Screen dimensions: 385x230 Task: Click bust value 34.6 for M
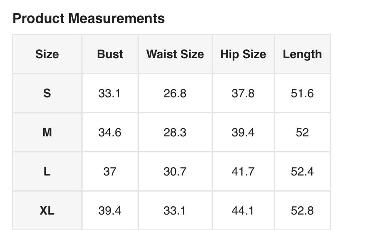click(110, 132)
